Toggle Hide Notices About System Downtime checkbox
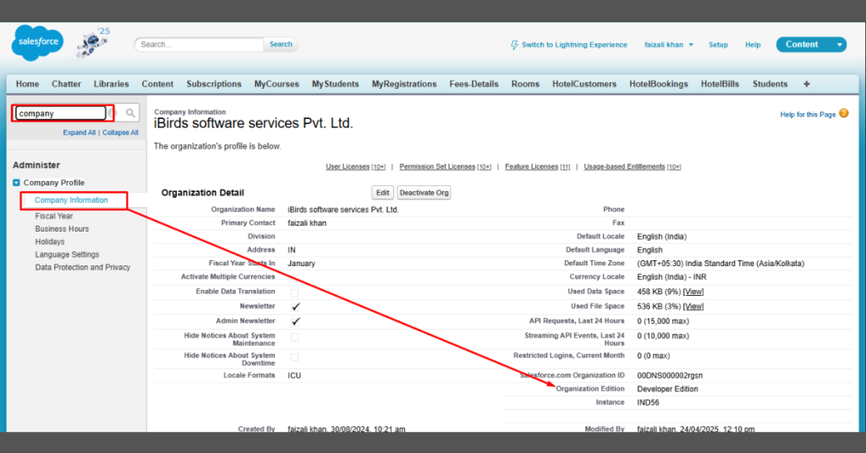This screenshot has width=866, height=453. pyautogui.click(x=295, y=357)
